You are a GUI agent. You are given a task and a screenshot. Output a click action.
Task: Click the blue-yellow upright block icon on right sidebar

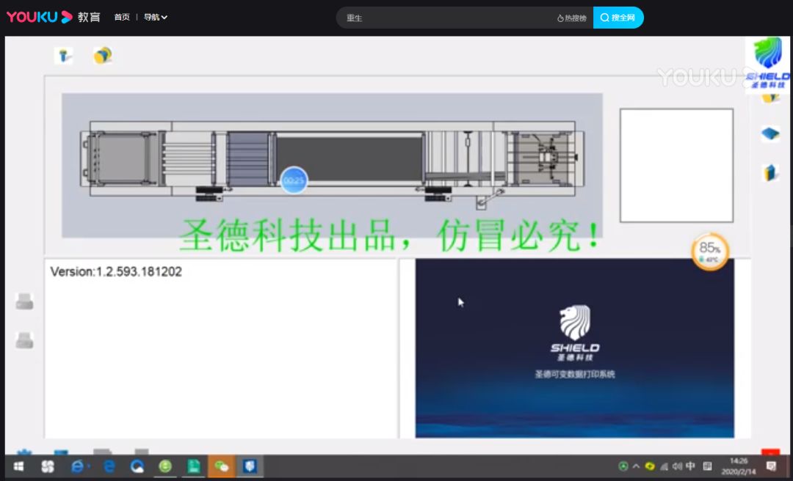(x=770, y=173)
